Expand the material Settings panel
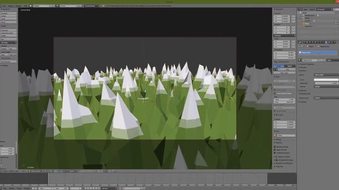Image resolution: width=339 pixels, height=190 pixels. coord(304,102)
